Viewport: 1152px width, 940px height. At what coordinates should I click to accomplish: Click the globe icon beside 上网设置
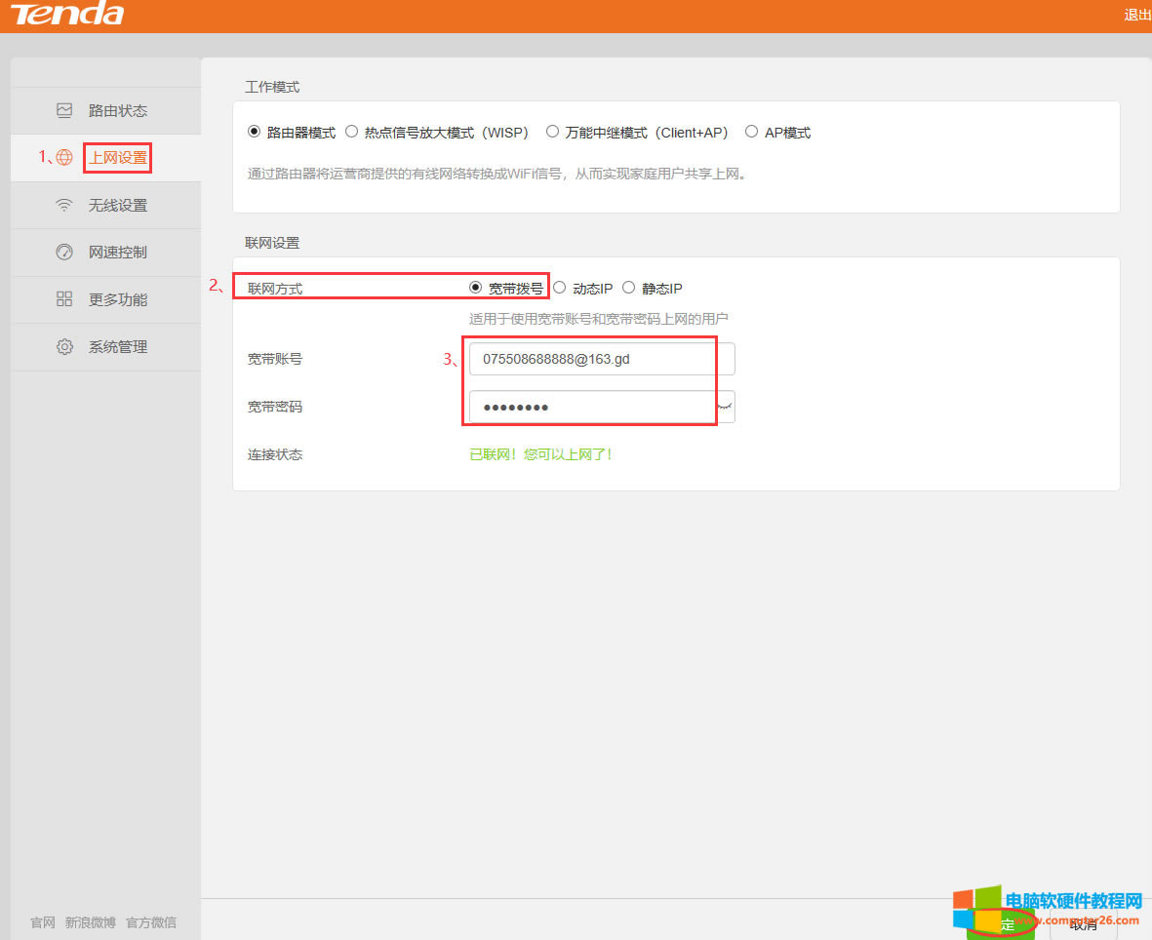(63, 157)
